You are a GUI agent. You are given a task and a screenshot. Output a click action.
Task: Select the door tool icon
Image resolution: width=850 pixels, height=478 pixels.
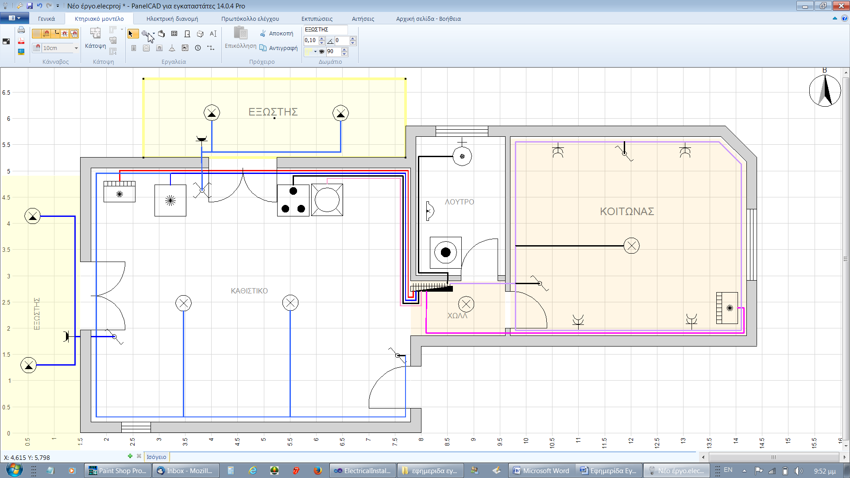(187, 34)
